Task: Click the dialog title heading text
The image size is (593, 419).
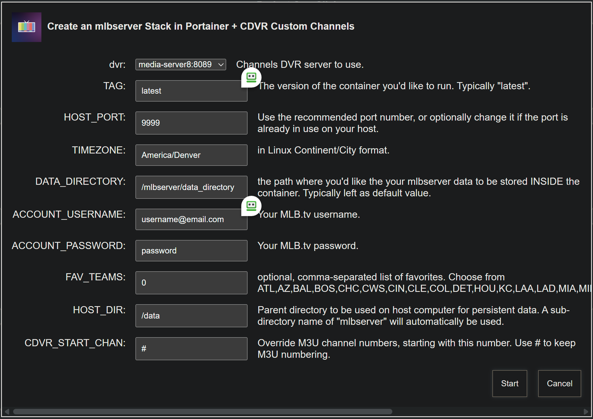Action: click(x=201, y=26)
